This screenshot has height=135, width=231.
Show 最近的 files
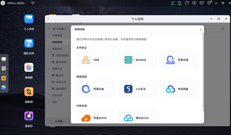click(x=57, y=75)
